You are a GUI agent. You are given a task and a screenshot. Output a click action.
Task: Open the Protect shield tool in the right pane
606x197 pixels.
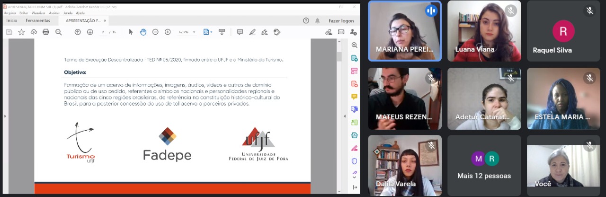354,161
